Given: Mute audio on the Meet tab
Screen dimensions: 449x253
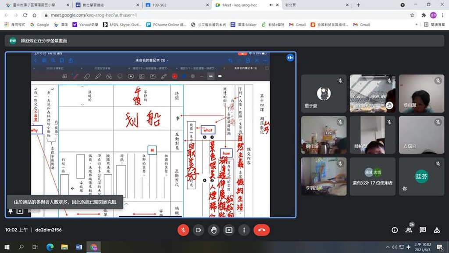Looking at the screenshot, I should tap(271, 5).
